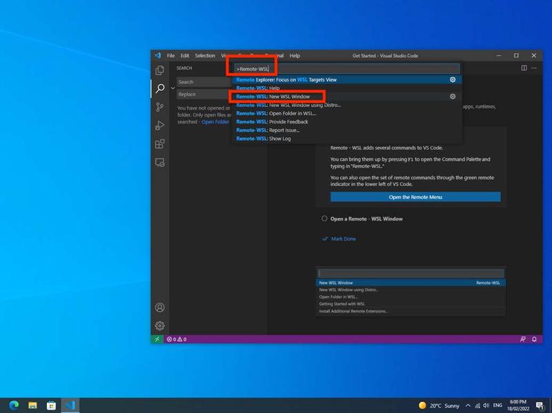
Task: Open Microsoft Store from the taskbar
Action: 51,405
